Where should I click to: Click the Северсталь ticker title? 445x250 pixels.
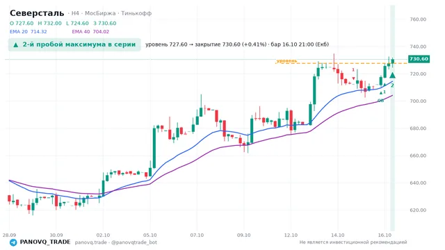click(37, 13)
